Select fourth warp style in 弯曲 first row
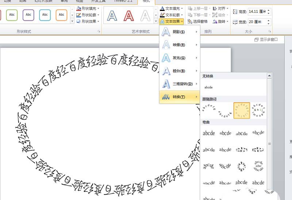 [x=258, y=133]
